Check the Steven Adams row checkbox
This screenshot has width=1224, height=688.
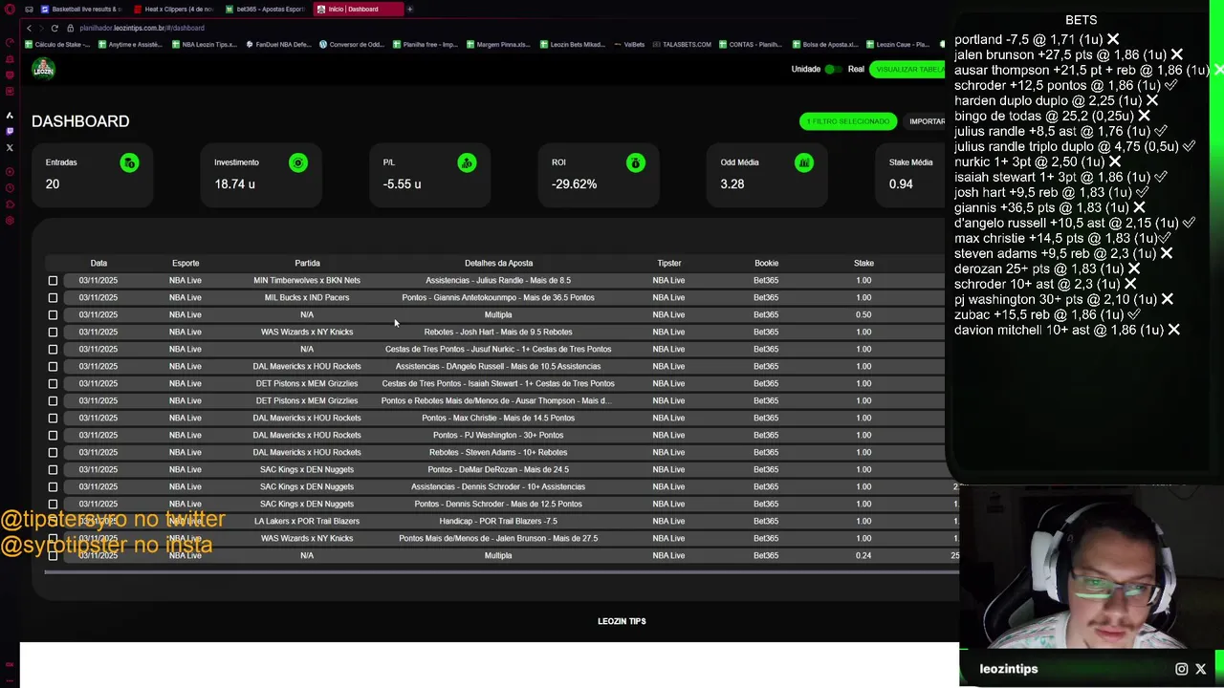pyautogui.click(x=53, y=452)
